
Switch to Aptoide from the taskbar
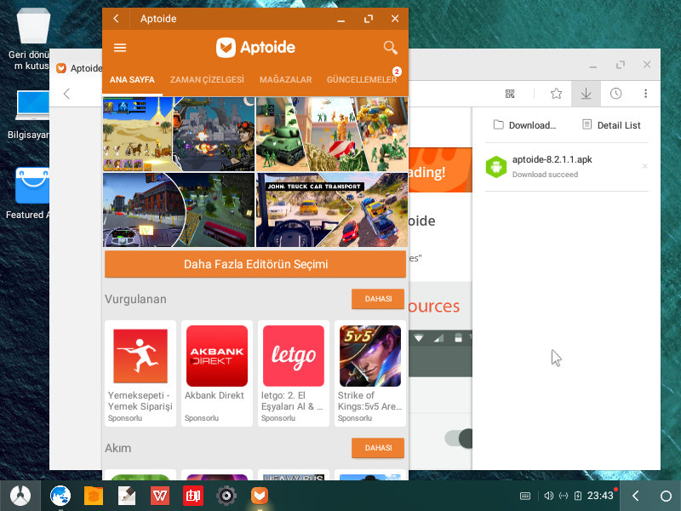click(260, 496)
